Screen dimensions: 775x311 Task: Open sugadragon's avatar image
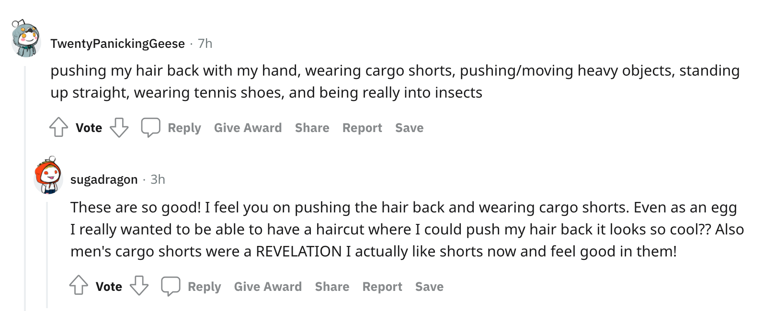click(48, 175)
